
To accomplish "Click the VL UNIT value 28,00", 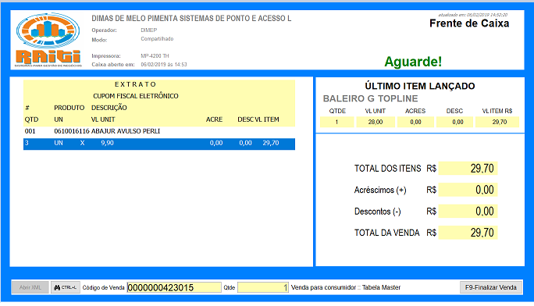I will (376, 122).
